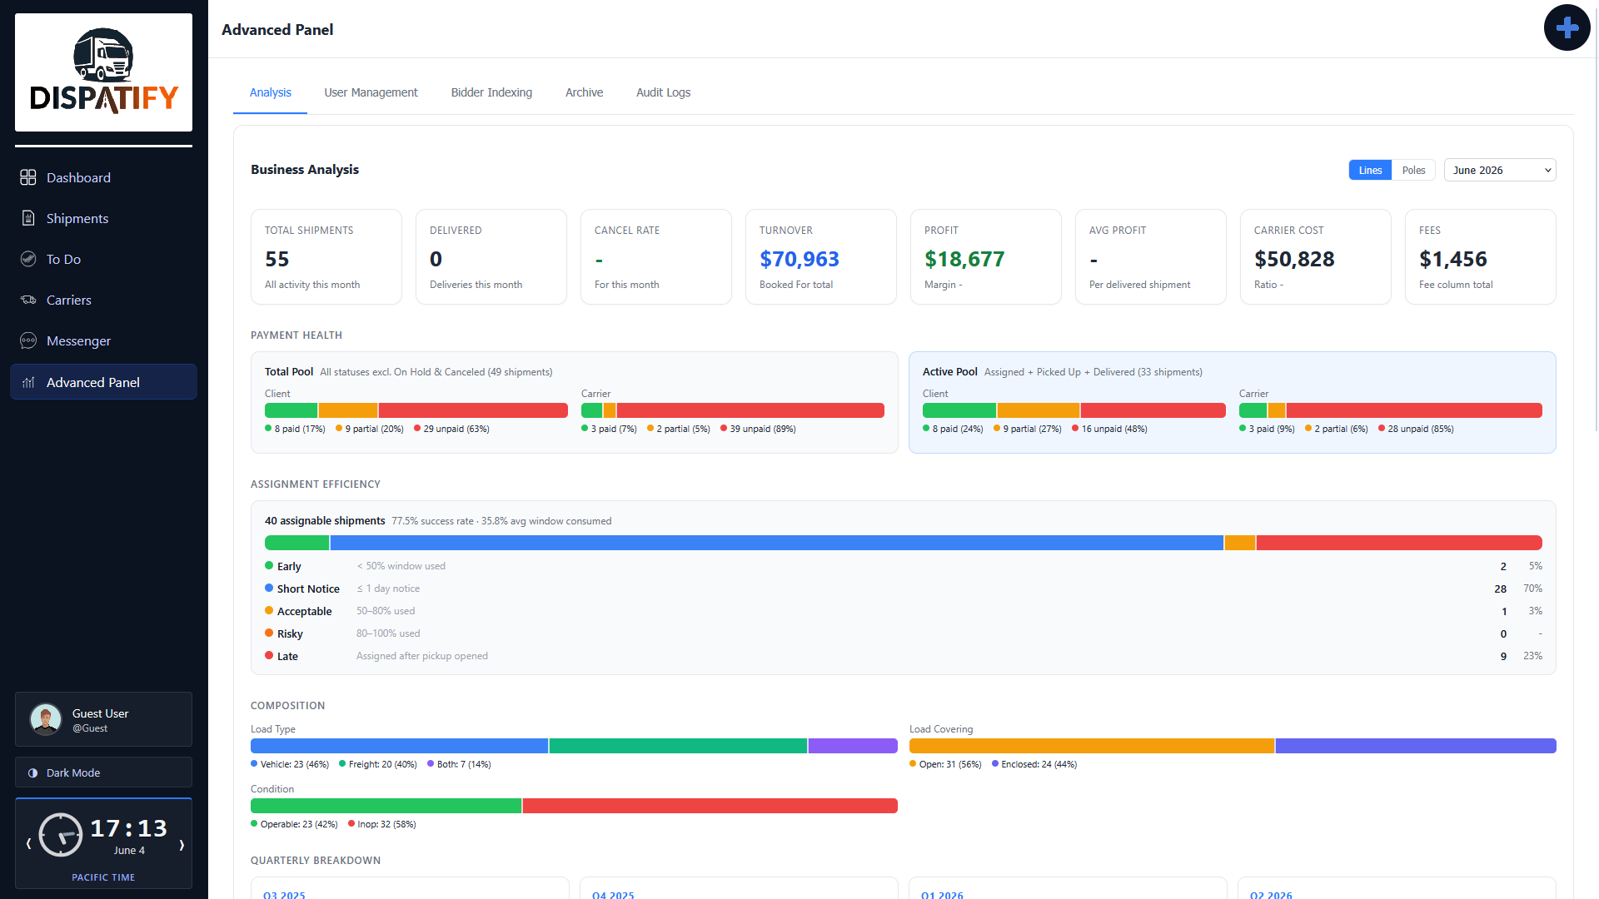Click the Fees card showing $1,456
Screen dimensions: 1599x899
point(1481,256)
